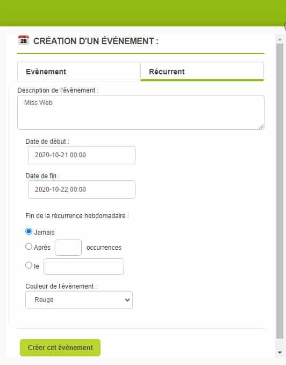Click the end date field next to 'le'
The height and width of the screenshot is (365, 286).
click(84, 266)
